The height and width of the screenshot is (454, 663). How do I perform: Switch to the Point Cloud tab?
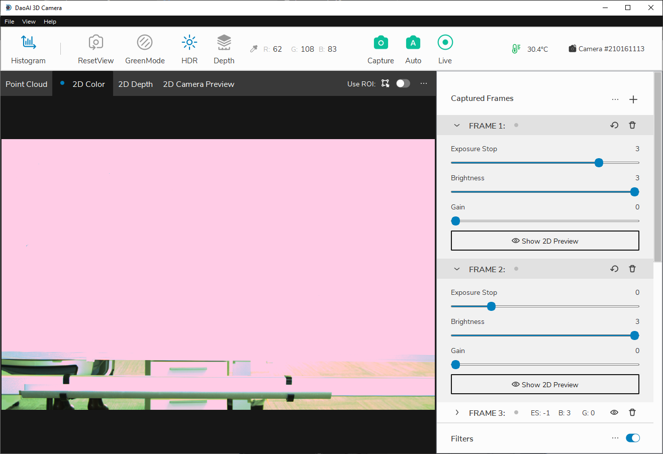point(26,84)
